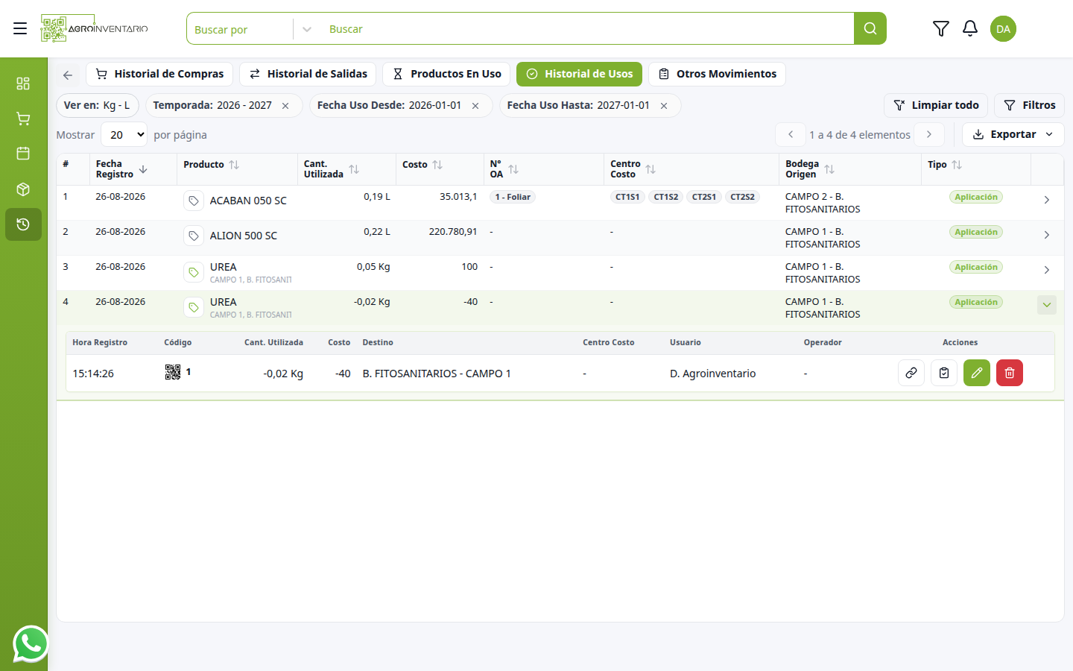
Task: Open the Exportar dropdown
Action: (x=1013, y=134)
